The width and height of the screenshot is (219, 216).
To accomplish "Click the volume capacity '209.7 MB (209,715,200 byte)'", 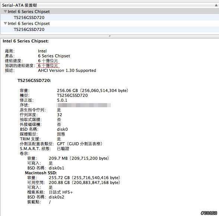I will click(x=79, y=158).
